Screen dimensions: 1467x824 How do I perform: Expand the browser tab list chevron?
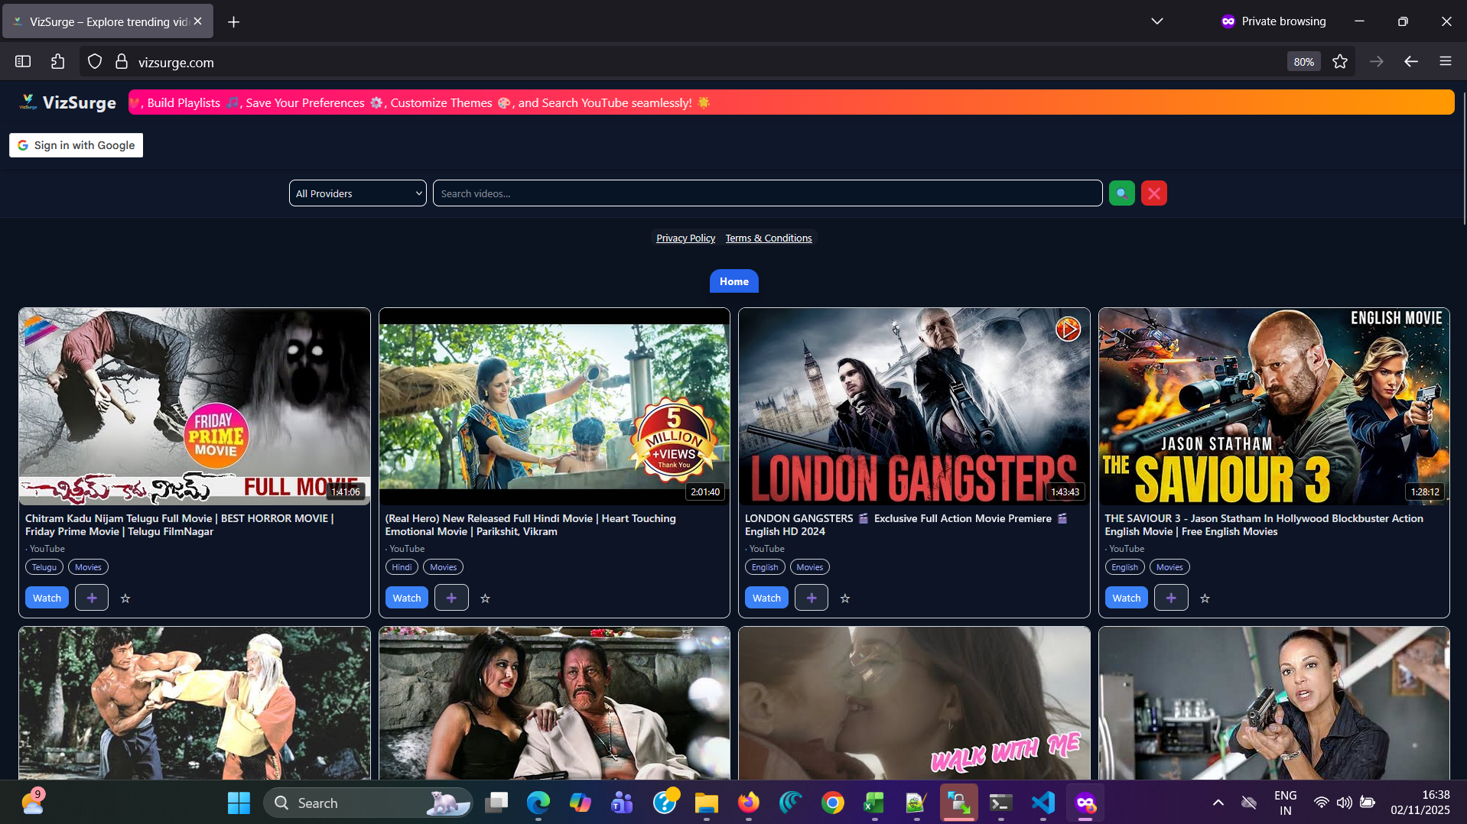(x=1156, y=21)
